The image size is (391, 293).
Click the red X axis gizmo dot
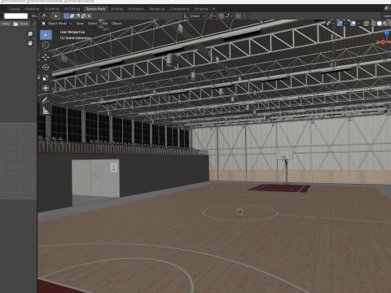(x=383, y=42)
